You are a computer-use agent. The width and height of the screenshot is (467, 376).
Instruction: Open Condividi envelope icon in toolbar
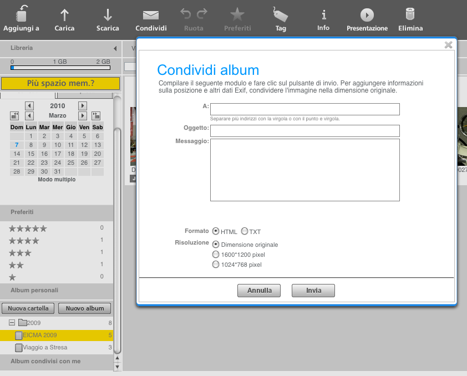coord(151,14)
